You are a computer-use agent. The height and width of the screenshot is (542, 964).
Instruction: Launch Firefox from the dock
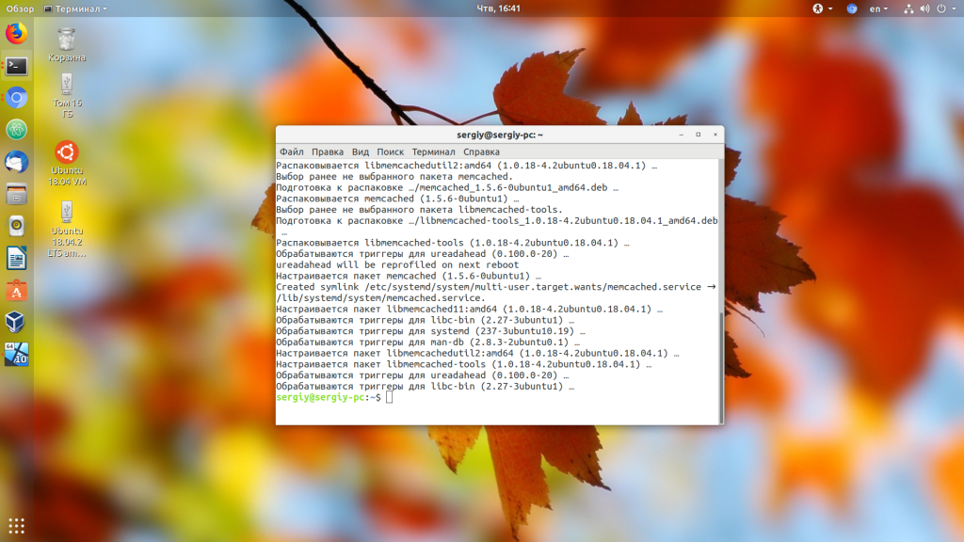coord(17,33)
